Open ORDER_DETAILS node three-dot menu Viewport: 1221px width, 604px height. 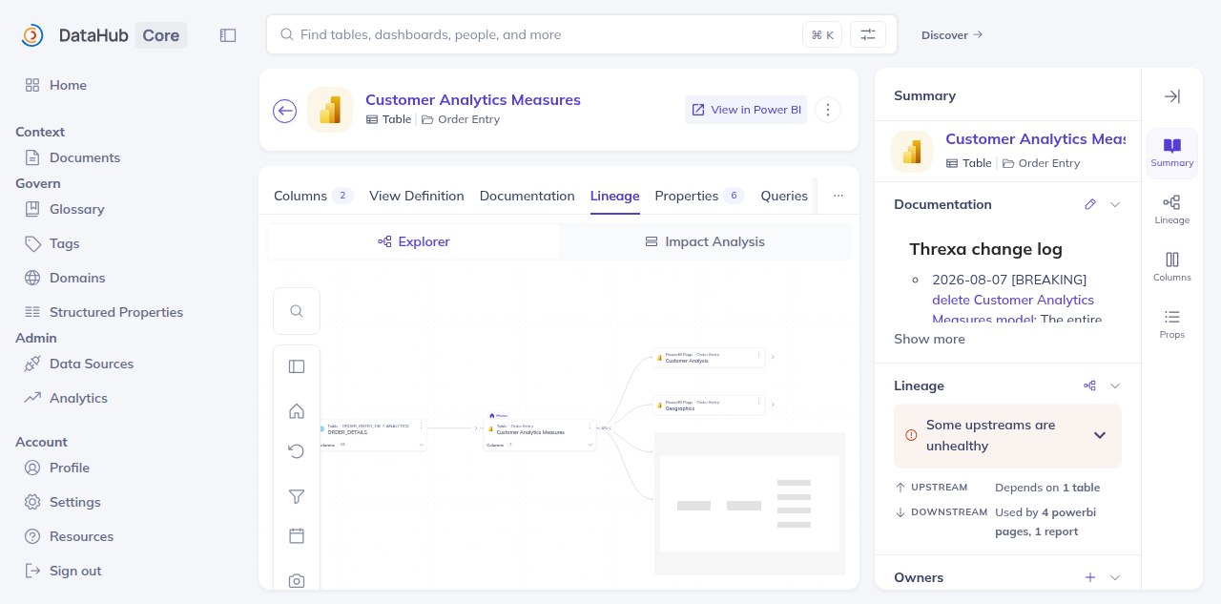(421, 427)
